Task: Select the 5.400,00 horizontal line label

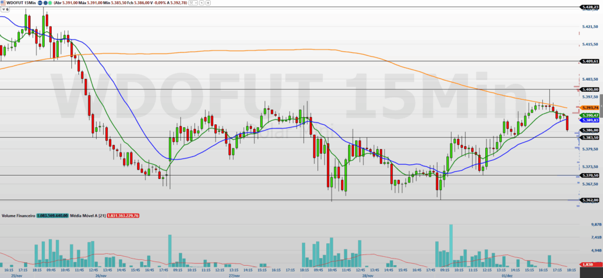Action: [x=589, y=89]
